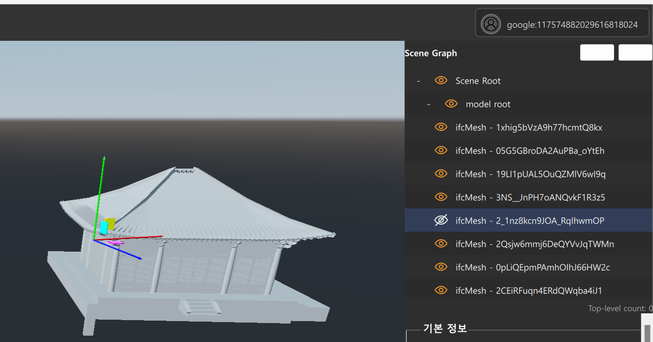Toggle eye icon for ifcMesh 2CEiRFuqn4ERdQWqba4iJ1
The height and width of the screenshot is (342, 653).
(x=441, y=291)
